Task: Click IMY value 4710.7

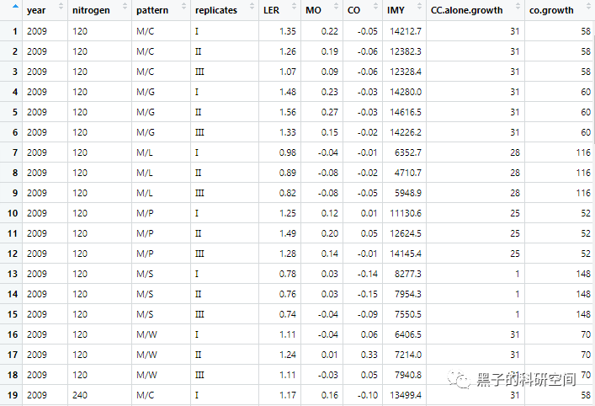Action: click(x=408, y=173)
